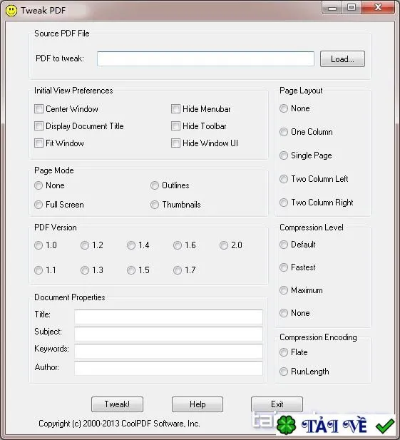
Task: Click the green checkmark icon
Action: click(x=385, y=426)
